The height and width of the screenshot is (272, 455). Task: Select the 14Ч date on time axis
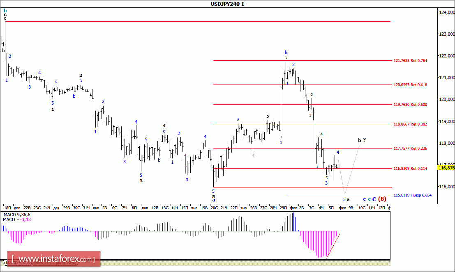[x=175, y=208]
